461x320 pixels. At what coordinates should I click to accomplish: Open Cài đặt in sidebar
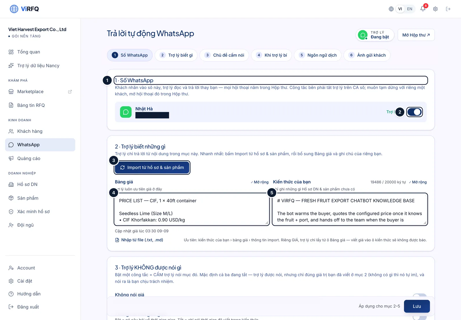[40, 281]
